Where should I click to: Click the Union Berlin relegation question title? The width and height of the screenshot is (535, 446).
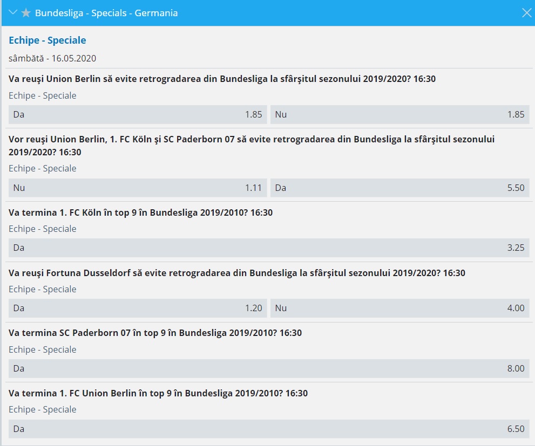point(222,79)
